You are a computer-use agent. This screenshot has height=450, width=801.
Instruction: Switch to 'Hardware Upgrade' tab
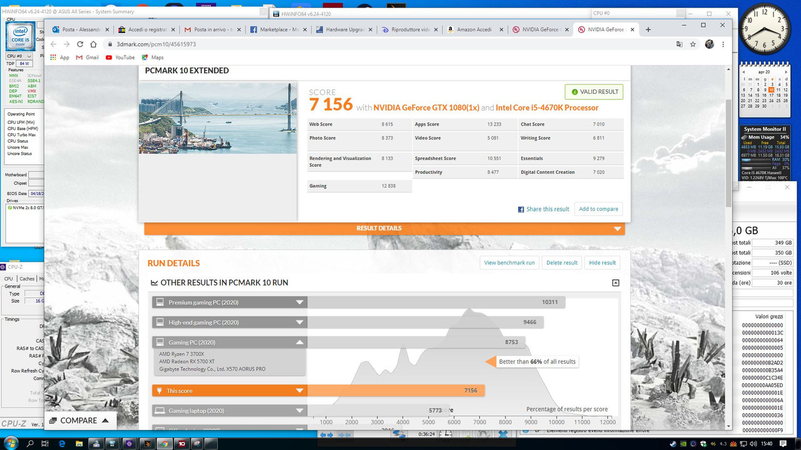(344, 29)
